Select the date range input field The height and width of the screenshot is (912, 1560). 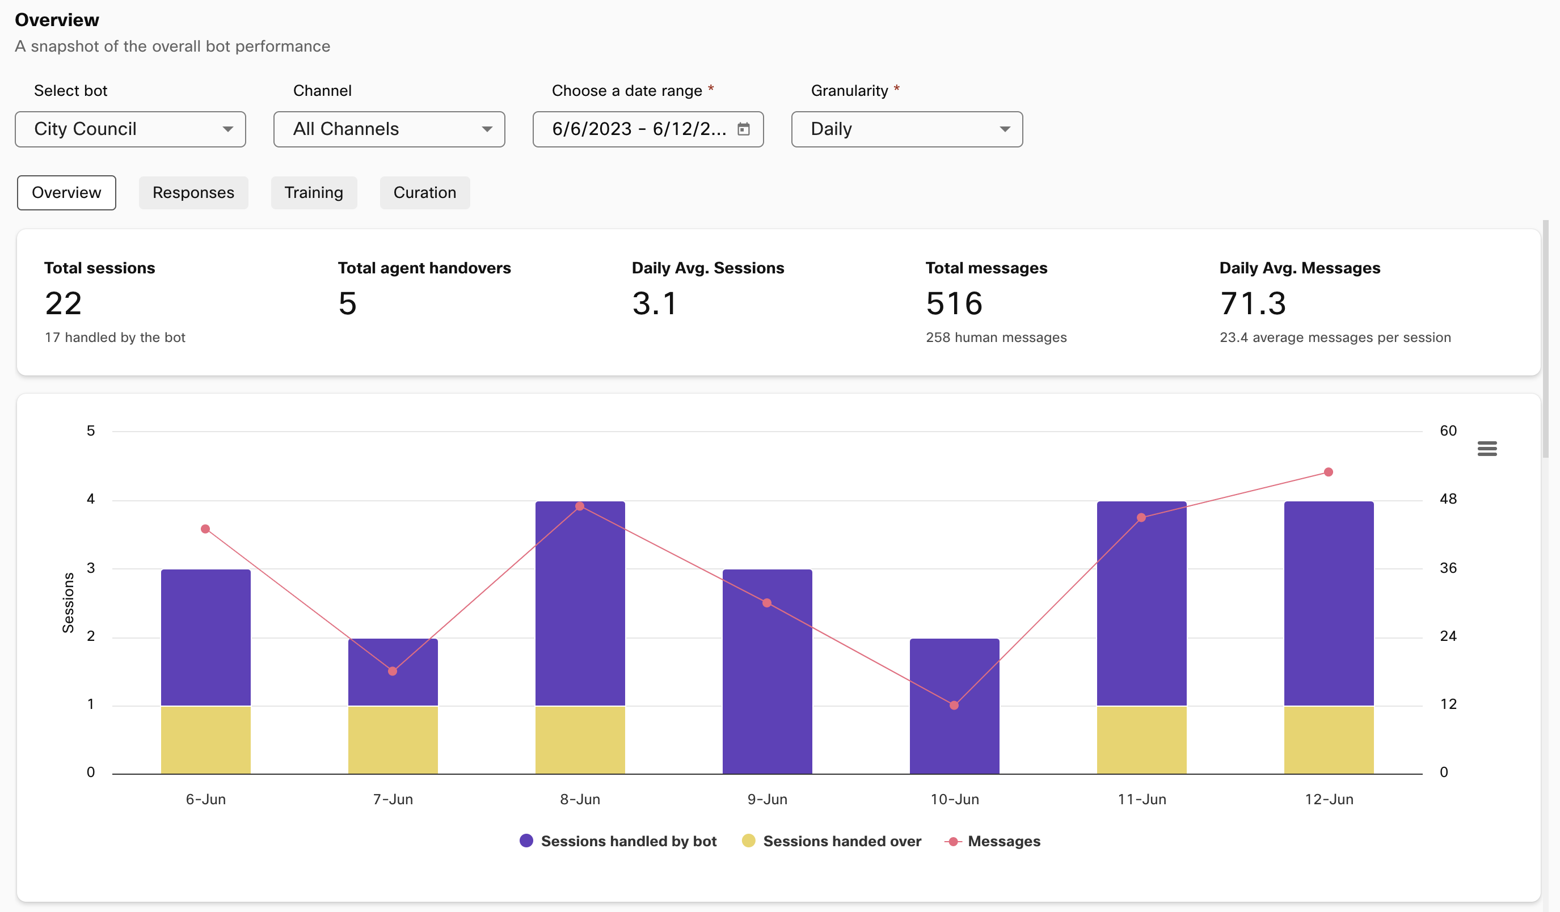649,129
